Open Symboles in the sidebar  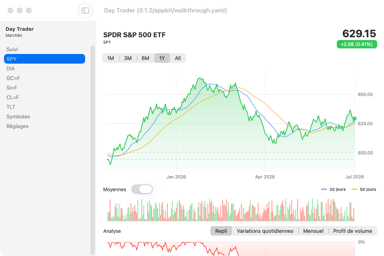pyautogui.click(x=44, y=117)
